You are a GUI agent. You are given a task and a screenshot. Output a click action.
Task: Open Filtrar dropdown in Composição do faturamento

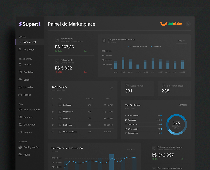[x=181, y=41]
